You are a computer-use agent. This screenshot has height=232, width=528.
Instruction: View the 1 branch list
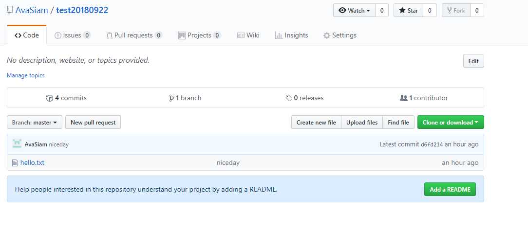pos(185,98)
